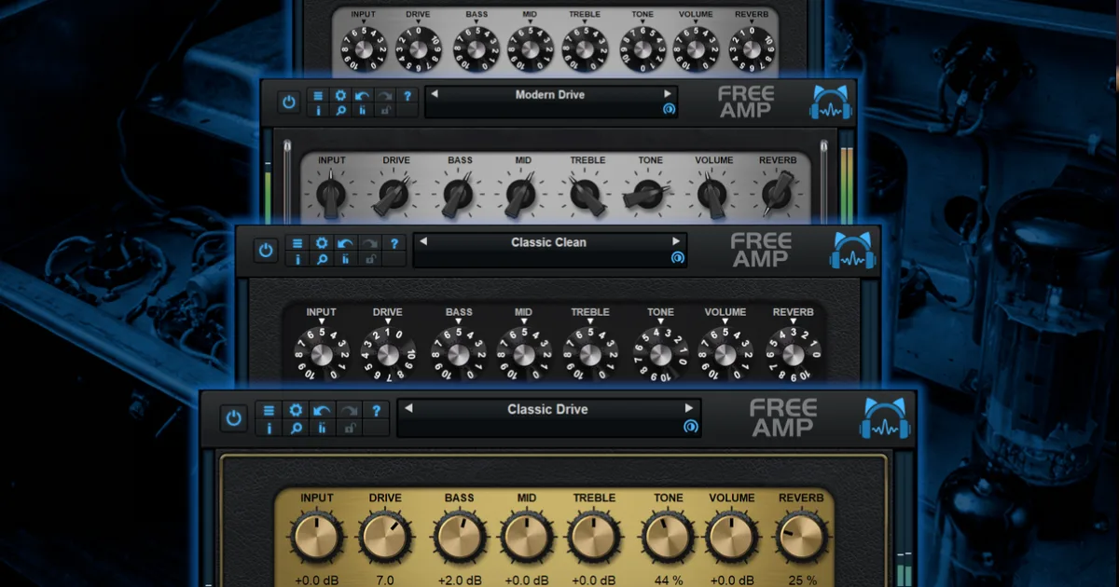Open gear settings in Classic Clean window

(x=322, y=243)
